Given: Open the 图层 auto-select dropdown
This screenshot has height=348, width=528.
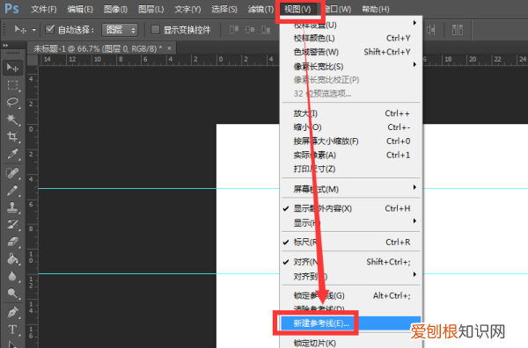Looking at the screenshot, I should (x=120, y=30).
